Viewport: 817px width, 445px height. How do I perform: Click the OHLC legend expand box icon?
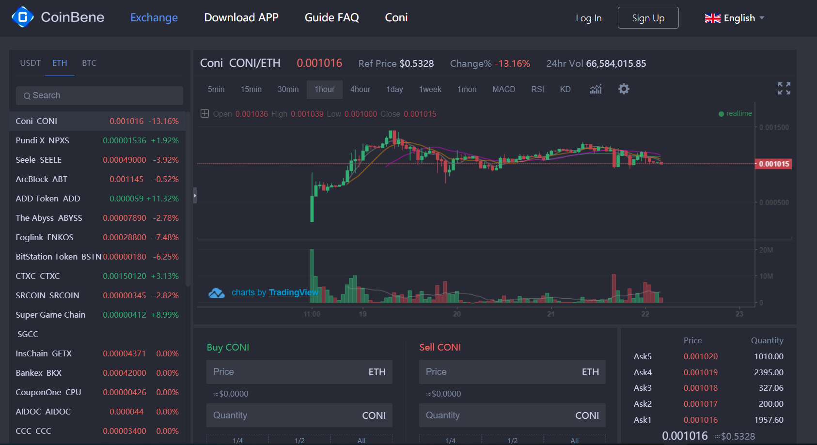[205, 113]
